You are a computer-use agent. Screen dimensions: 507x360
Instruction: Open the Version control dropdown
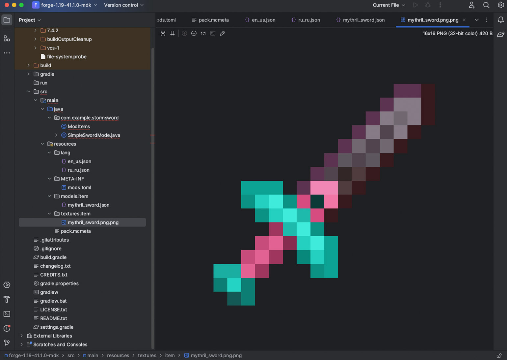click(x=124, y=5)
